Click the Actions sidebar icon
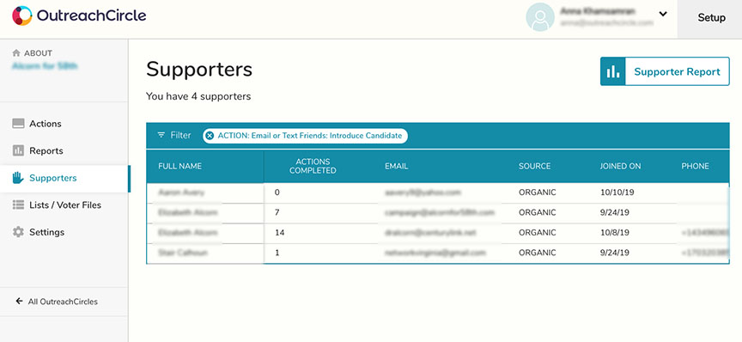This screenshot has height=342, width=742. click(x=18, y=124)
